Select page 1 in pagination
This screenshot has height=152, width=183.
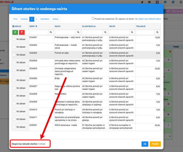[x=32, y=19]
